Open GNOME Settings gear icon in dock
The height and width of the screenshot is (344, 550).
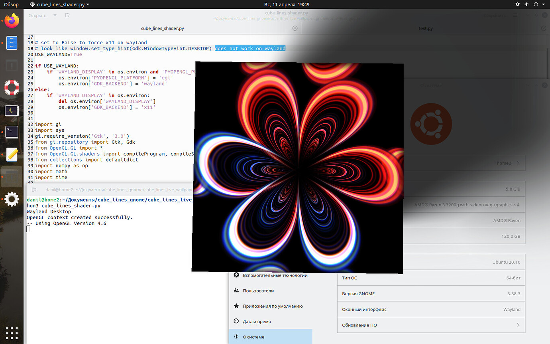point(11,198)
